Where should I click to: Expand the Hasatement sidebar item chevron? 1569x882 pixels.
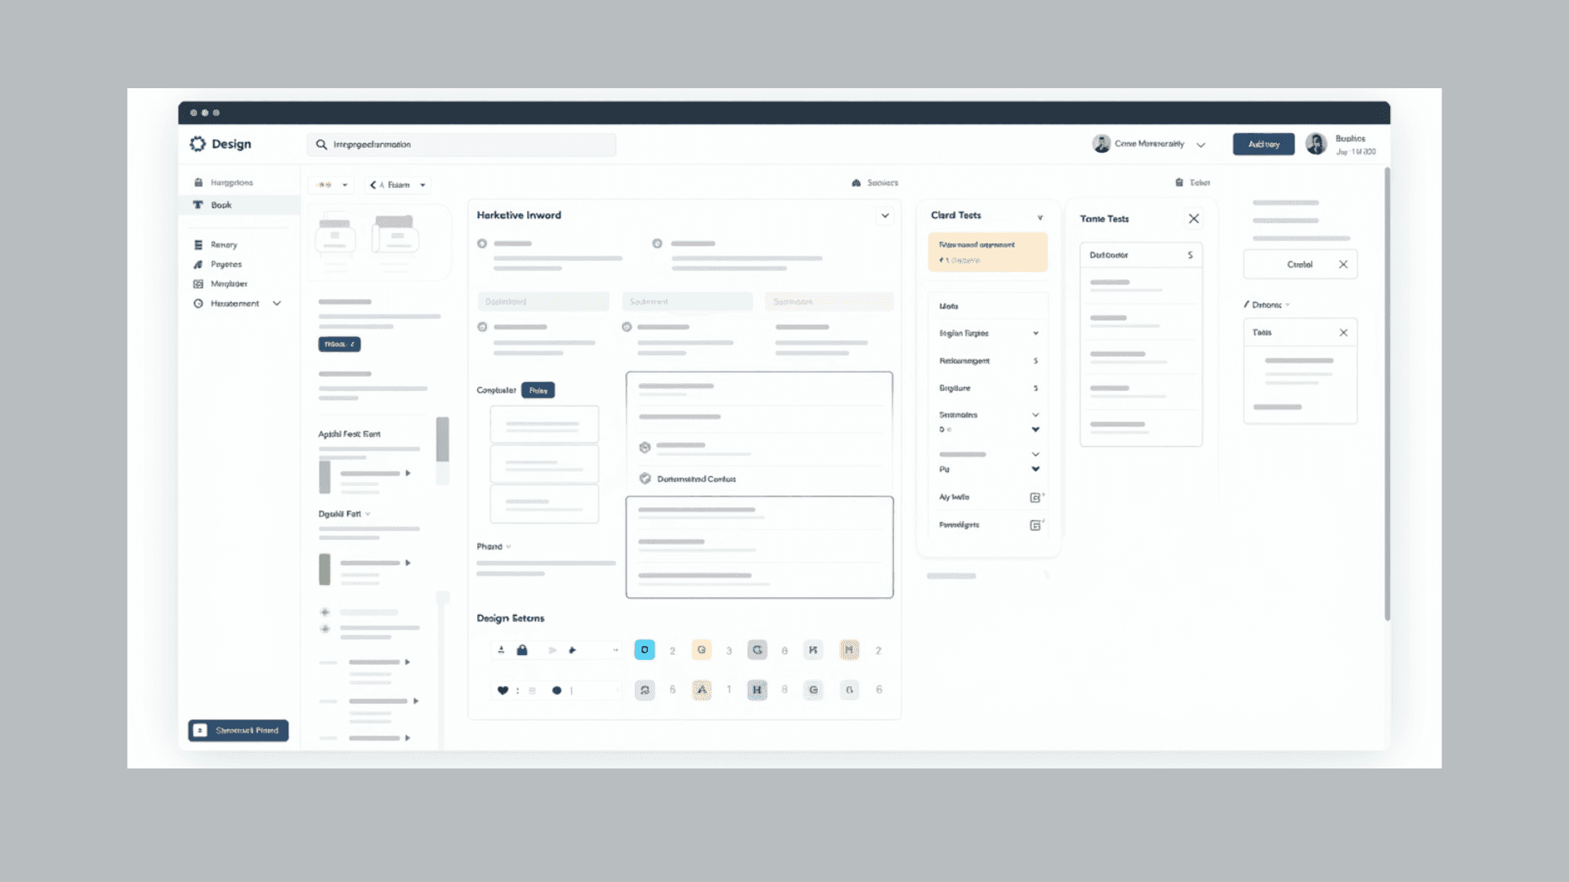click(277, 303)
